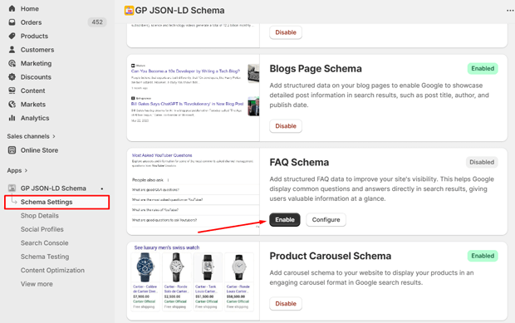Open Analytics section
515x323 pixels.
click(35, 118)
